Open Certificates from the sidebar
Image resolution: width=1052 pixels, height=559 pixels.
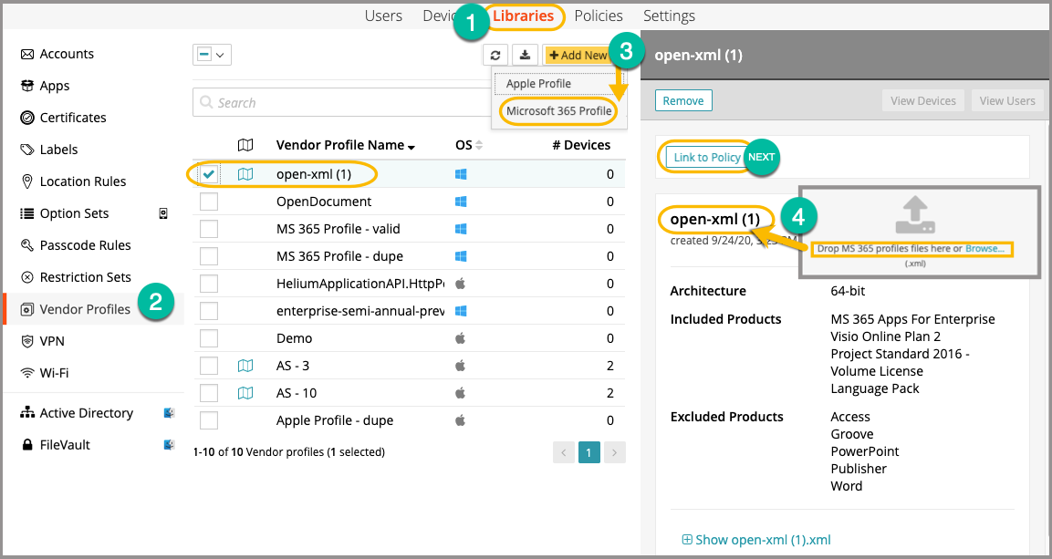coord(72,118)
